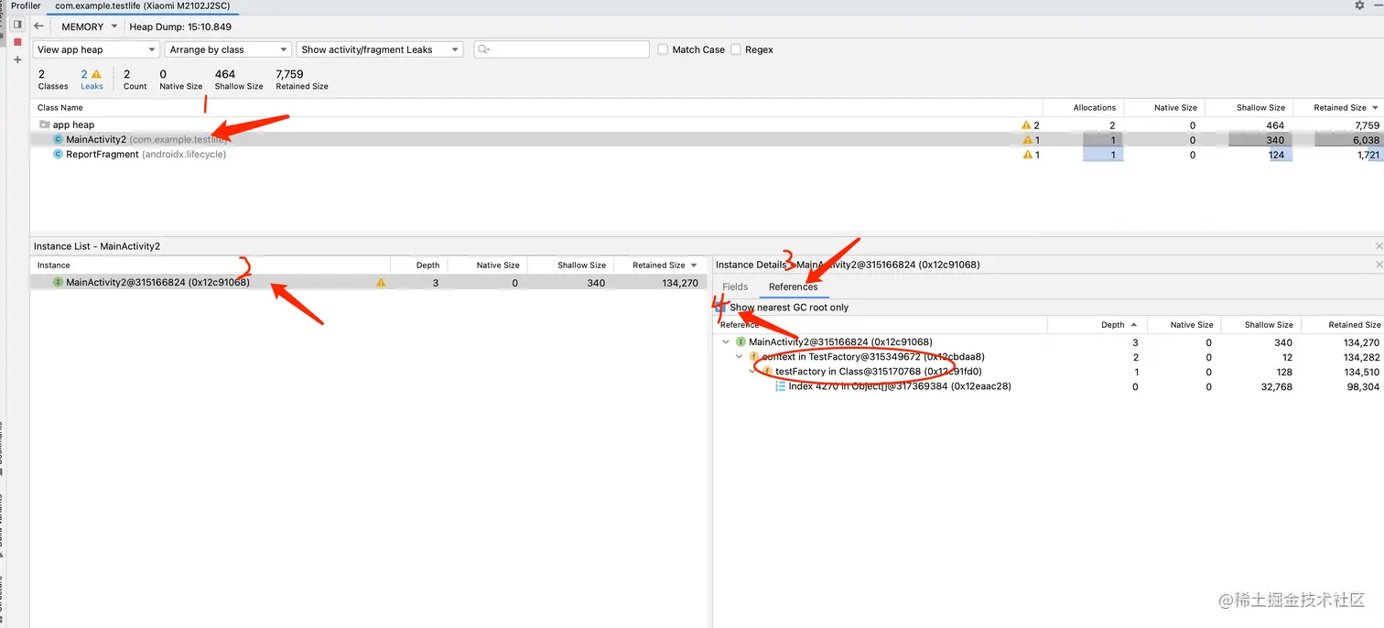Click the 464 Shallow Size summary value

(x=225, y=74)
